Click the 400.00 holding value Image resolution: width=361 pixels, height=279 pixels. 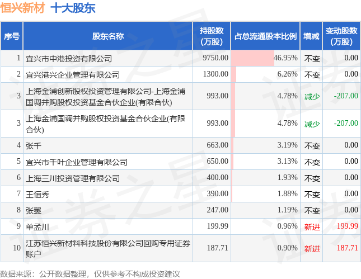coord(217,178)
